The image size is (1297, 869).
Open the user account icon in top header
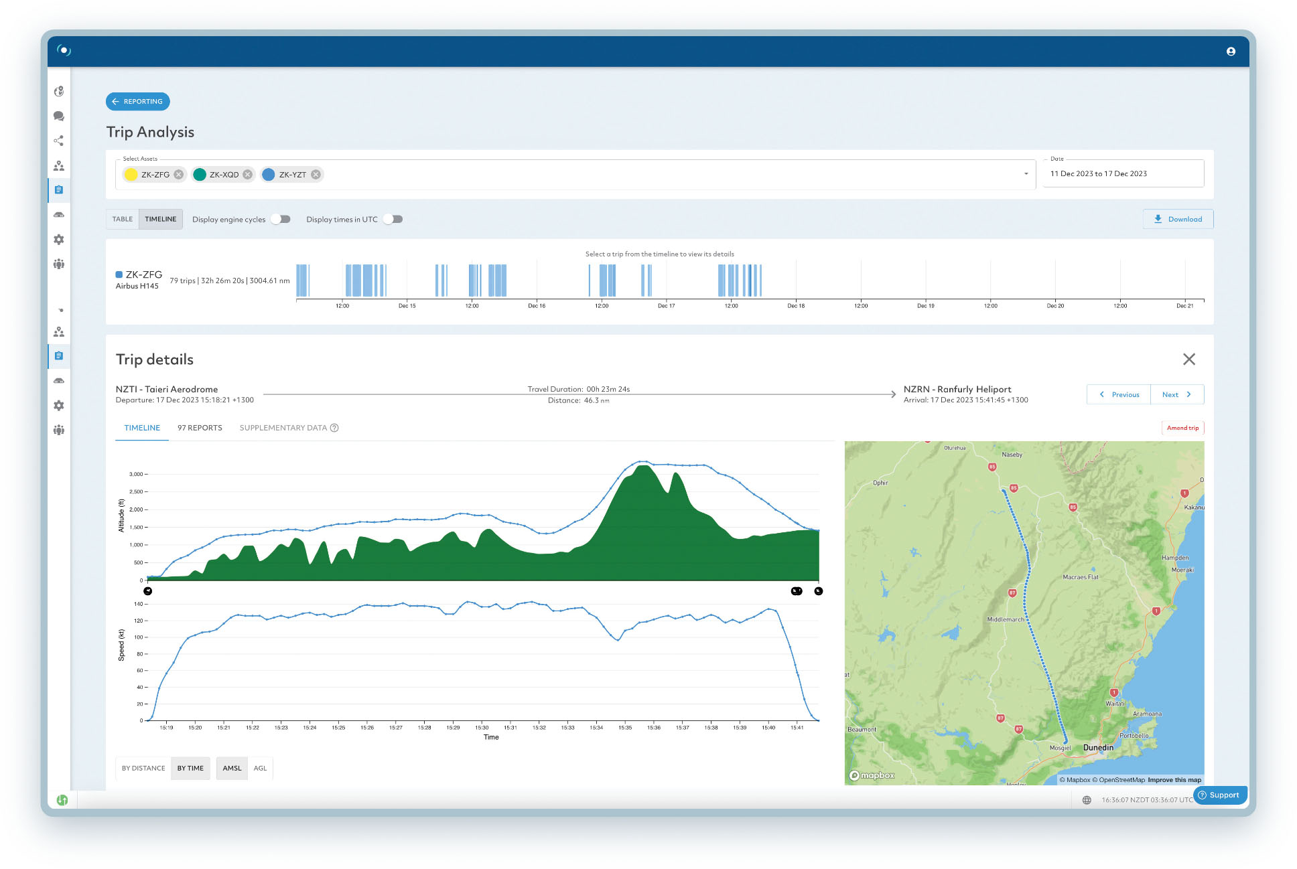coord(1231,50)
